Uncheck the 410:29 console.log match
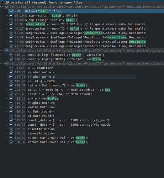164x178 pixels. pos(11,55)
